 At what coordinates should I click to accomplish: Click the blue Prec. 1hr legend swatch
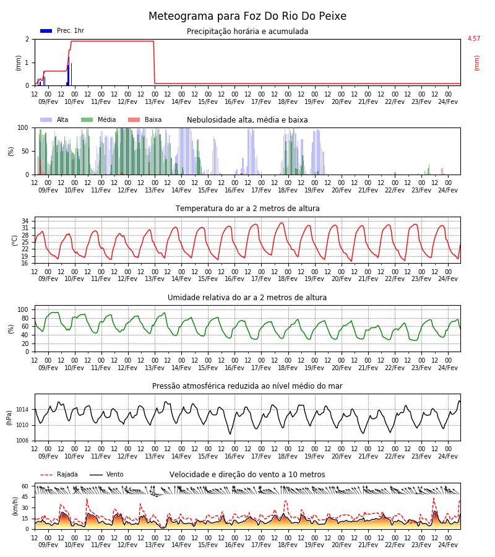click(46, 31)
